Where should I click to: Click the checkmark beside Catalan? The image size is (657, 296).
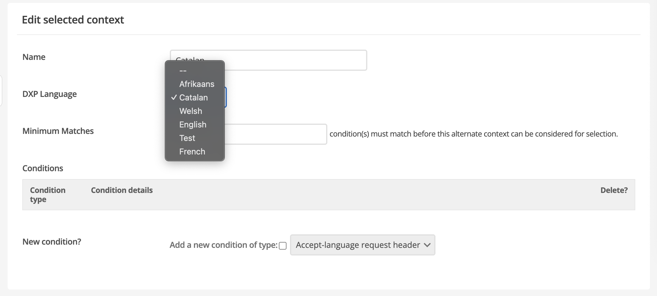(174, 97)
